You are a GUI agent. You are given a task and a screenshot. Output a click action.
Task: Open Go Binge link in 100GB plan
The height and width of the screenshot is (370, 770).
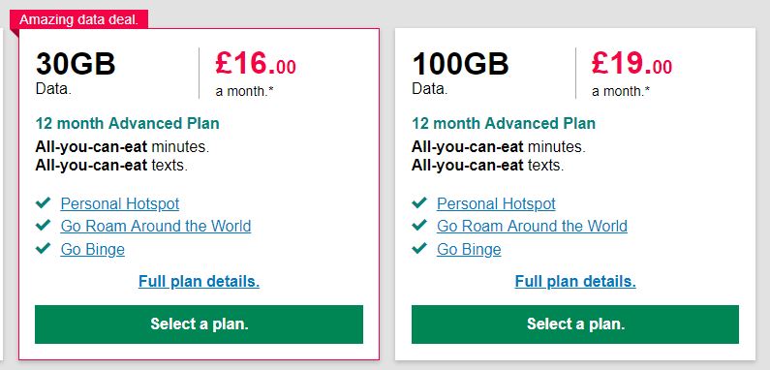coord(469,249)
